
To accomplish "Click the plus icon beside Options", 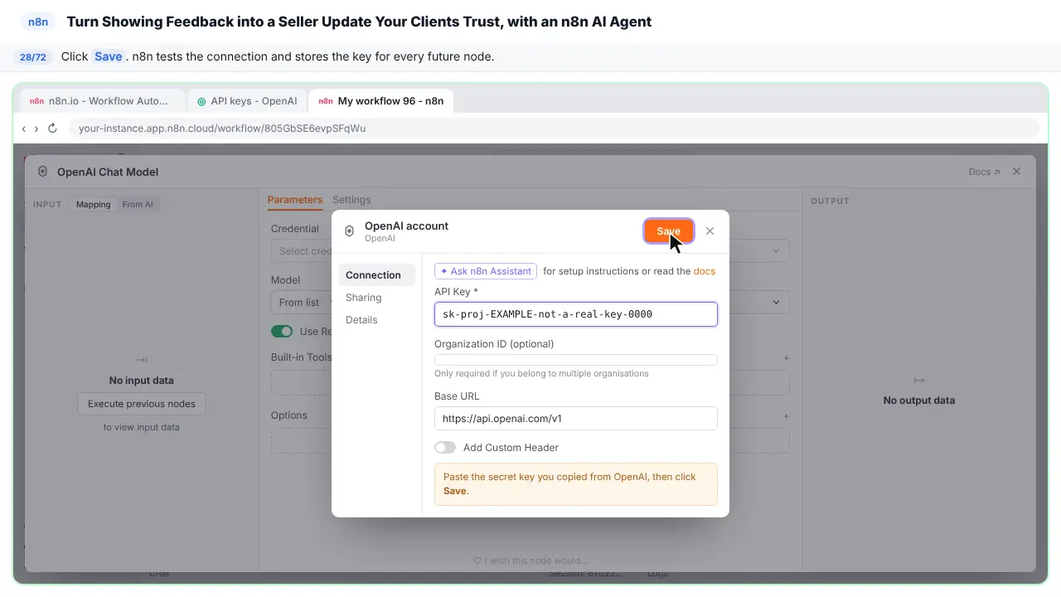I will click(786, 416).
